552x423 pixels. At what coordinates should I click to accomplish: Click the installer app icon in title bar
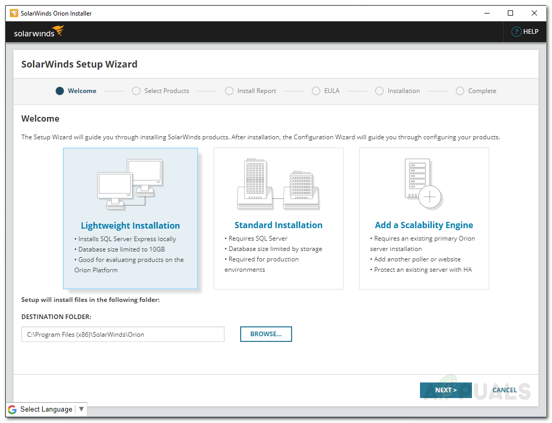tap(14, 14)
